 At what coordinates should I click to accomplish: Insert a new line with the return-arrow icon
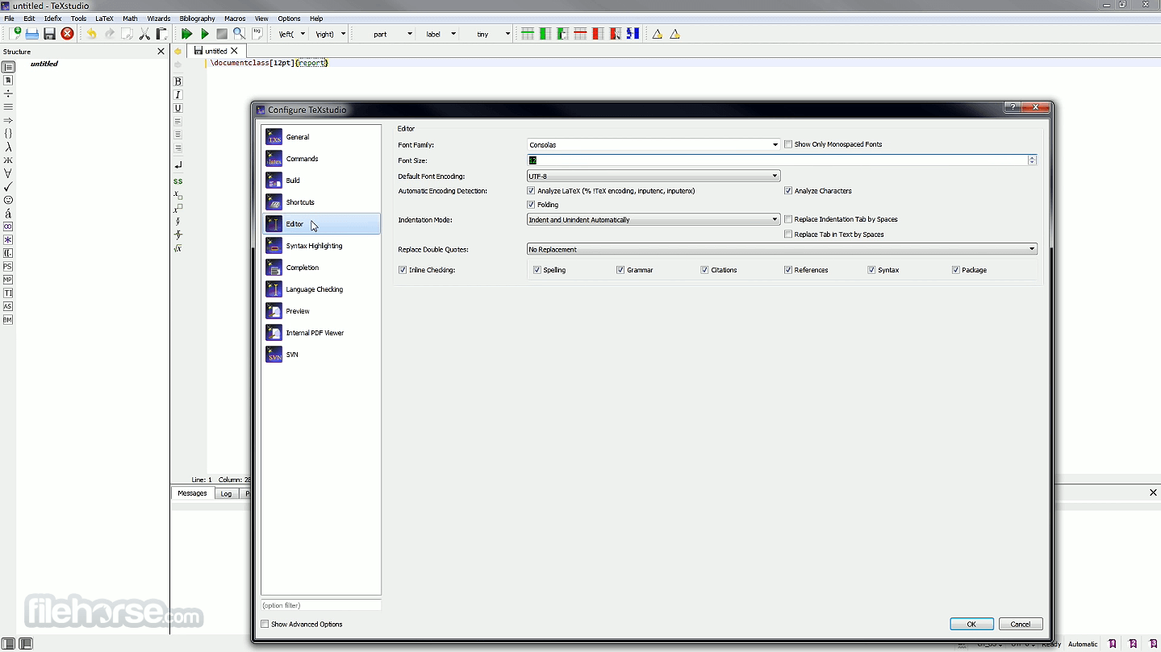coord(178,165)
